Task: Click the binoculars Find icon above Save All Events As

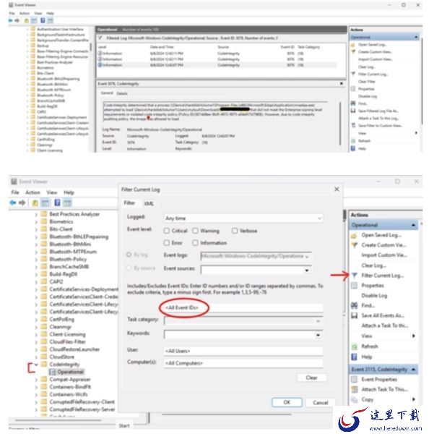Action: click(x=354, y=305)
